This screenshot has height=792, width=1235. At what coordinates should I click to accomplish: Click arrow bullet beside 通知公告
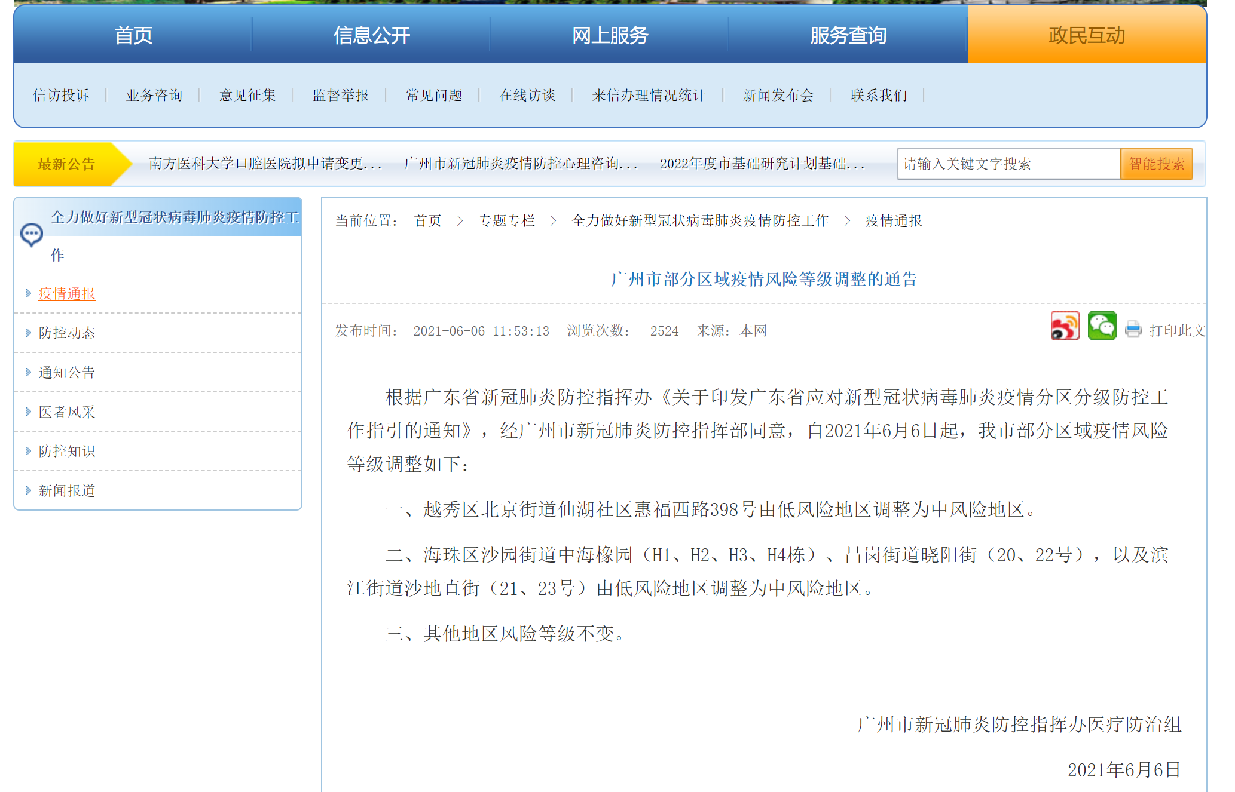tap(28, 372)
